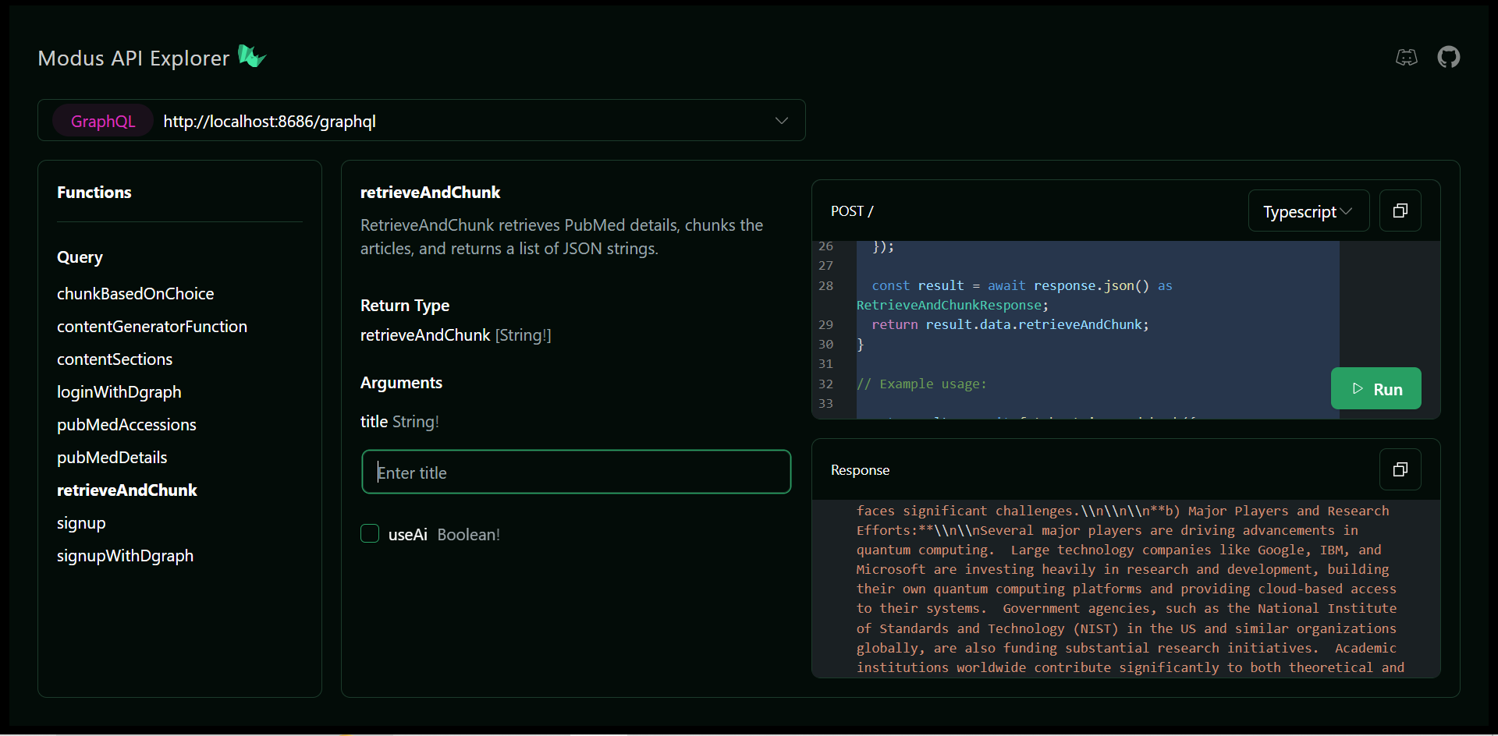Click the RetrieveAndChunk description paragraph
This screenshot has width=1498, height=736.
[562, 237]
